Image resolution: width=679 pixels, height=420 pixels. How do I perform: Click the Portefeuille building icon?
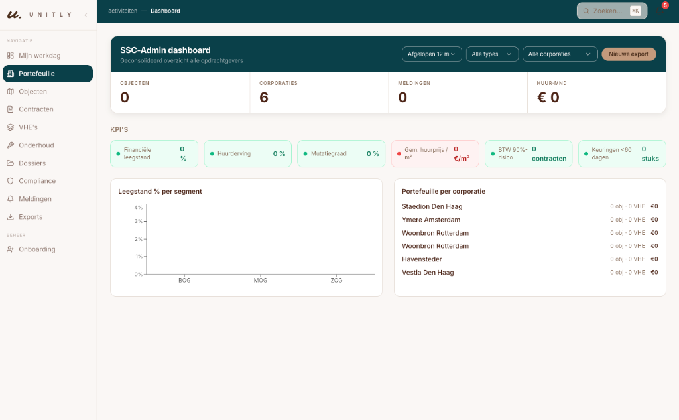pyautogui.click(x=11, y=74)
